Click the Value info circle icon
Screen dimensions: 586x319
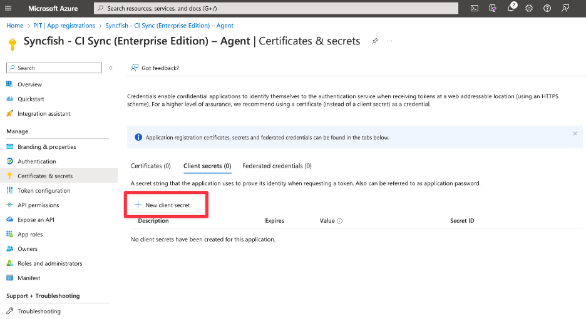(x=339, y=221)
